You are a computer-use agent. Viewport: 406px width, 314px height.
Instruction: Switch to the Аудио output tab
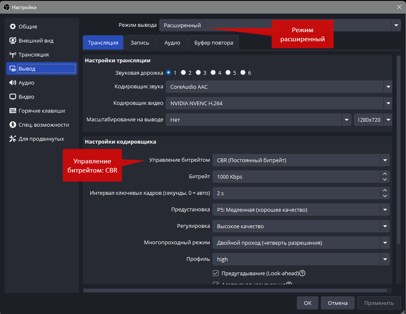coord(172,42)
